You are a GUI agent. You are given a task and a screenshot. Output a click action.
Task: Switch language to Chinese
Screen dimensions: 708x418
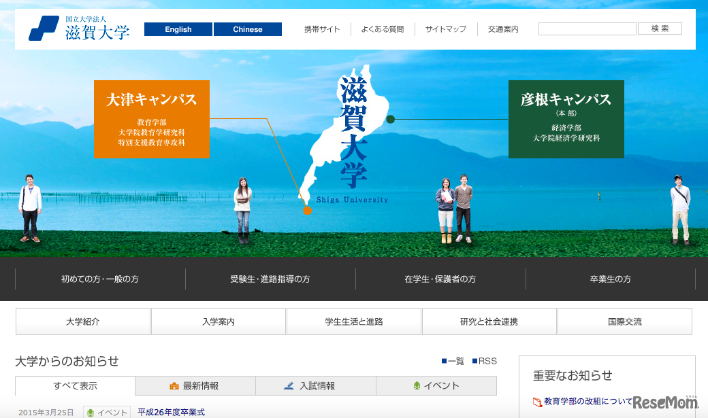tap(248, 29)
